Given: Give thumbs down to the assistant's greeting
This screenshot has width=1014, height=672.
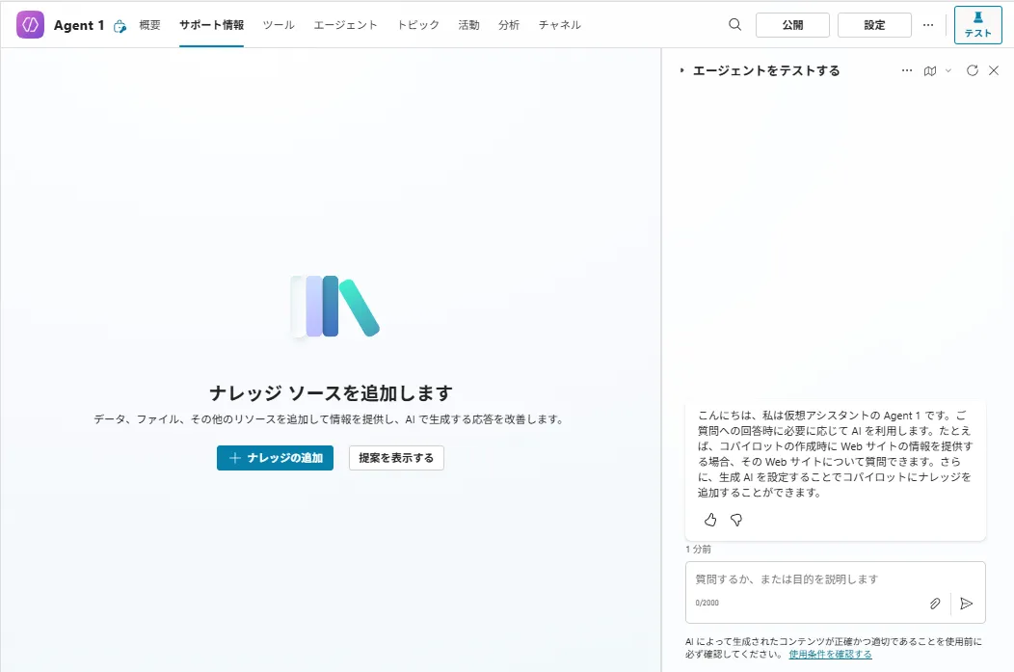Looking at the screenshot, I should pyautogui.click(x=735, y=520).
